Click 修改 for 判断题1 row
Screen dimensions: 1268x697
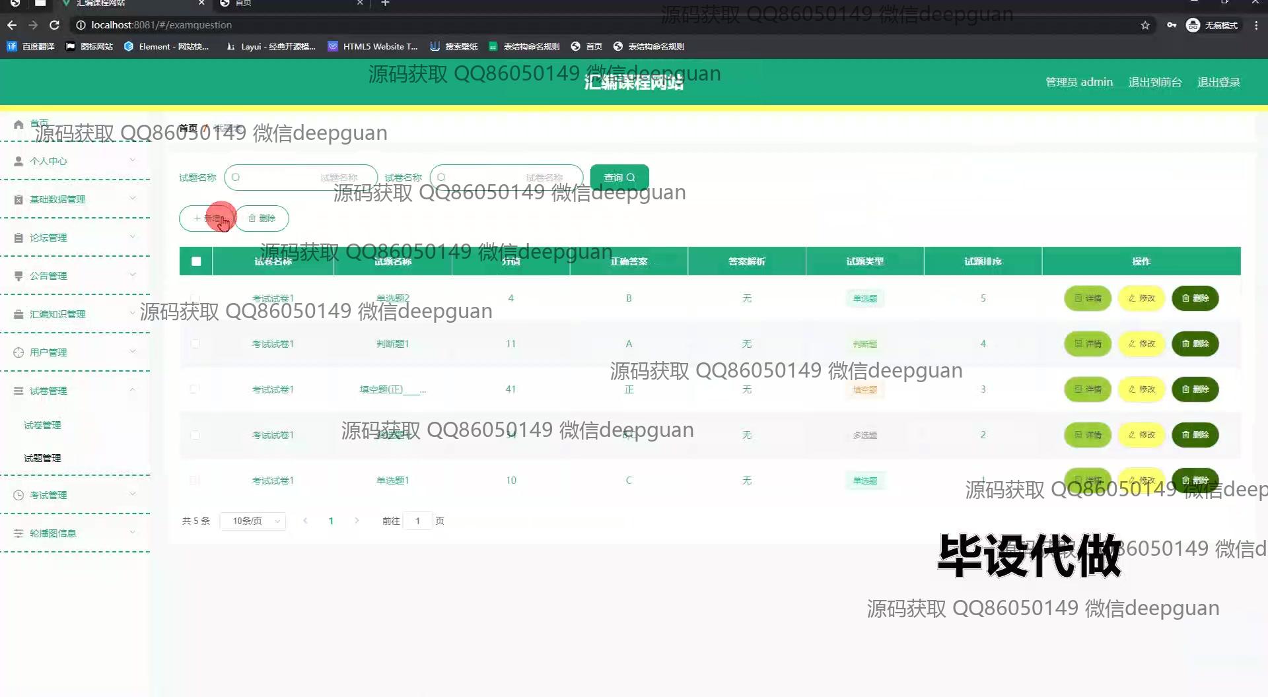(x=1141, y=344)
